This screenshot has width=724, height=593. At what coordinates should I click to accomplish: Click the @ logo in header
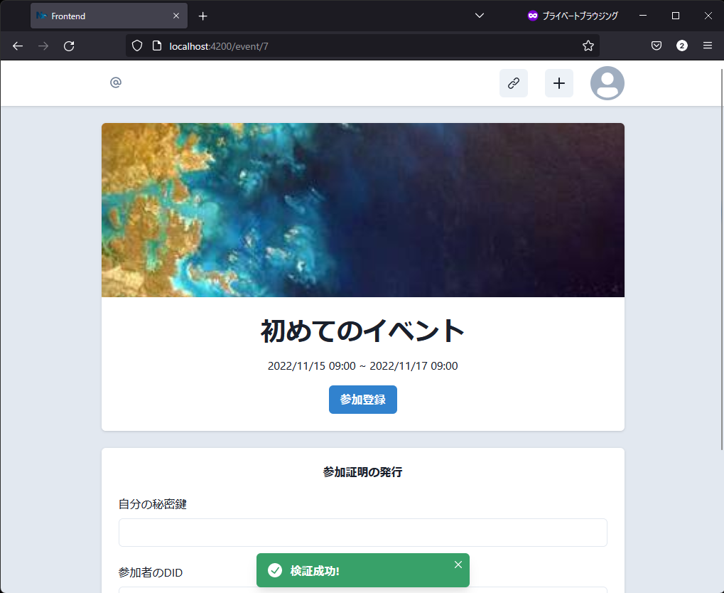tap(116, 83)
